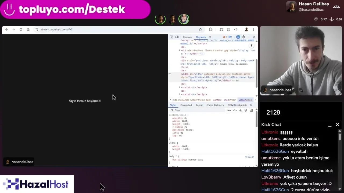Click the blue circular DevTools icon

238,37
